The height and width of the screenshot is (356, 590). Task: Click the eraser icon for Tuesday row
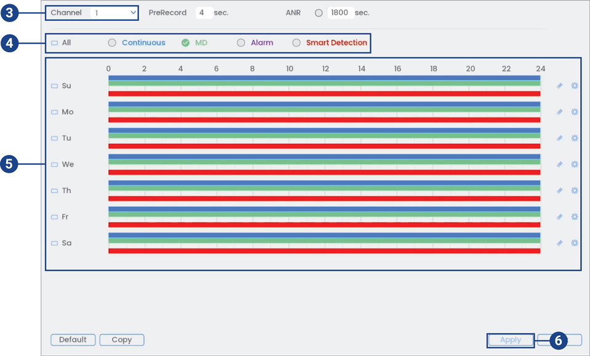[x=559, y=138]
